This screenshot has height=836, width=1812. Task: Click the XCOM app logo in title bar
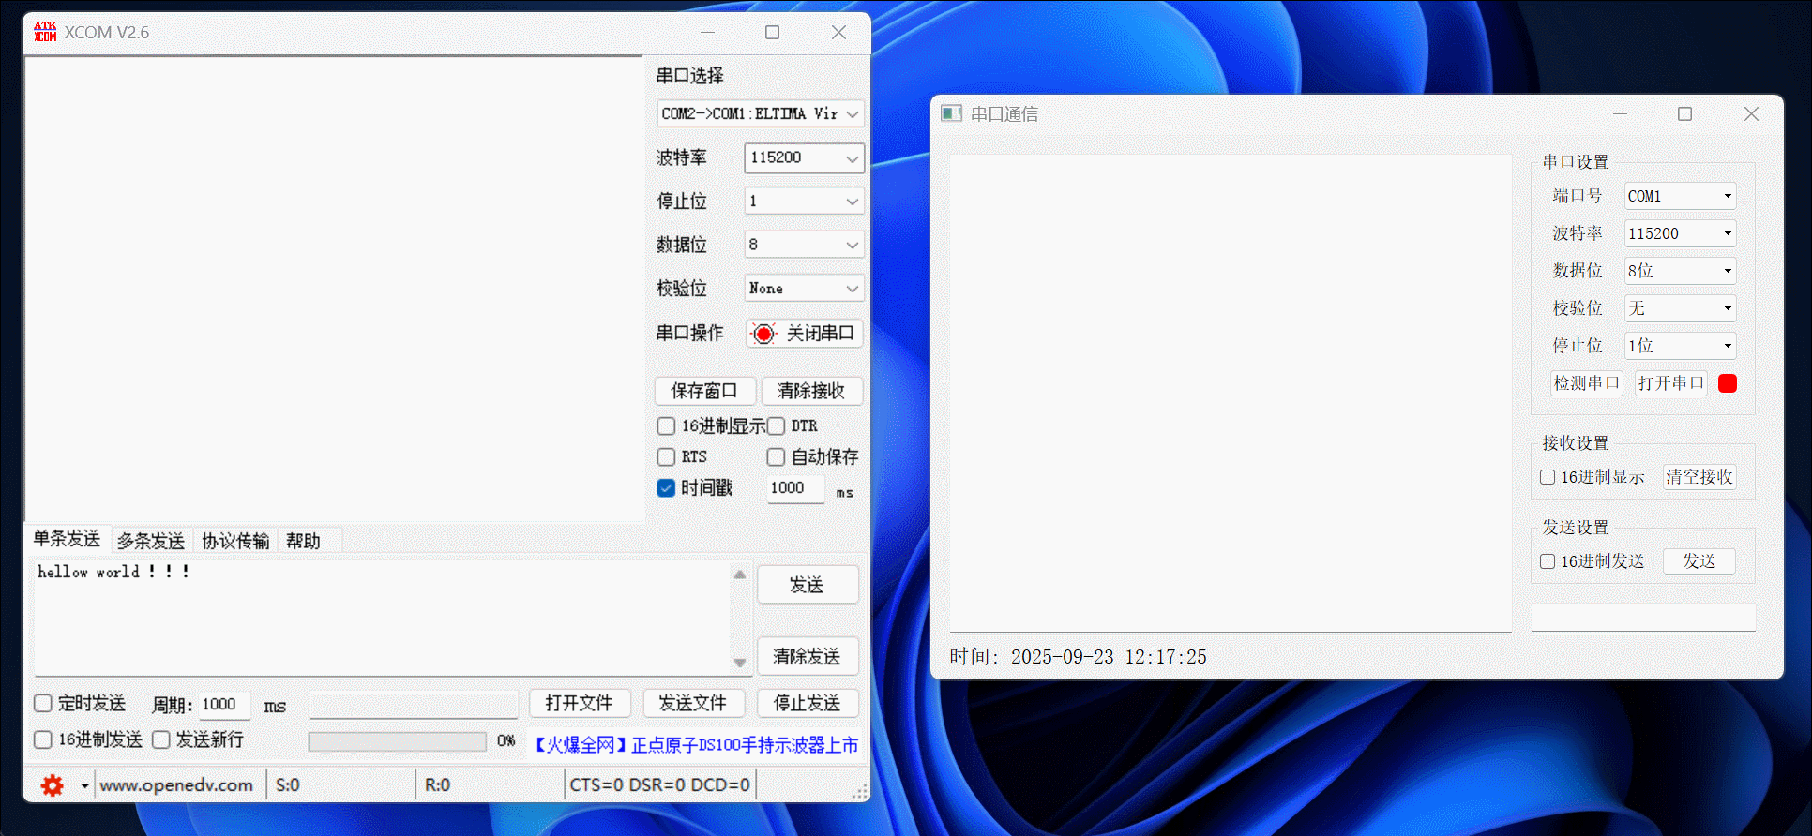point(45,32)
